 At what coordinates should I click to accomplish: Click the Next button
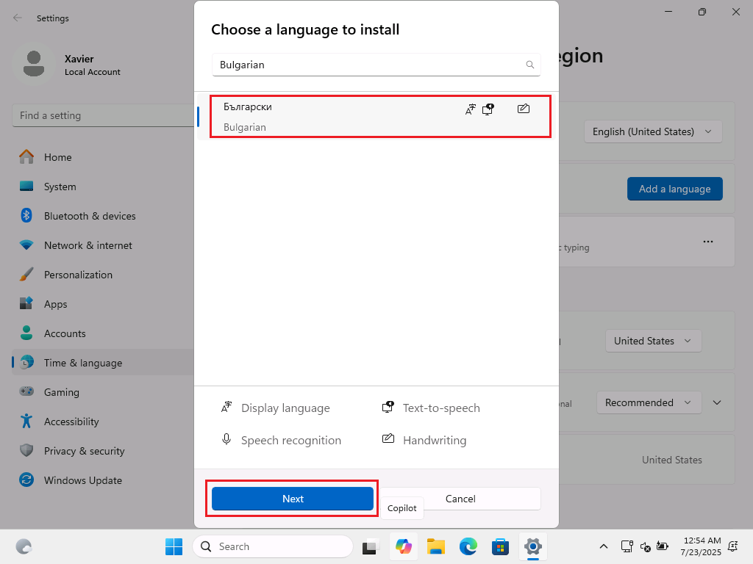(x=293, y=499)
